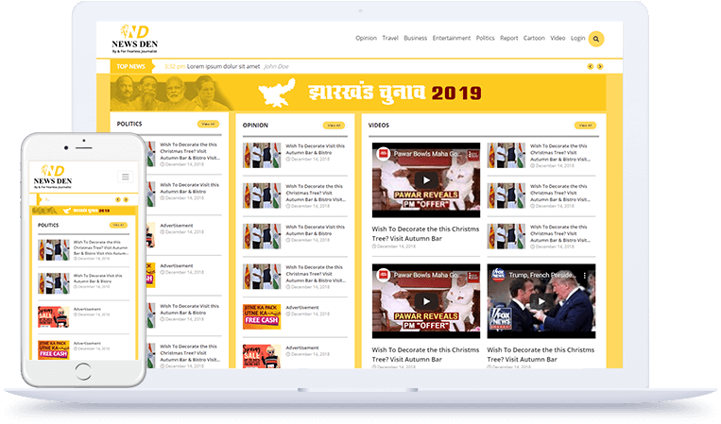Play the Trump, French President video
This screenshot has width=721, height=424.
pos(541,301)
